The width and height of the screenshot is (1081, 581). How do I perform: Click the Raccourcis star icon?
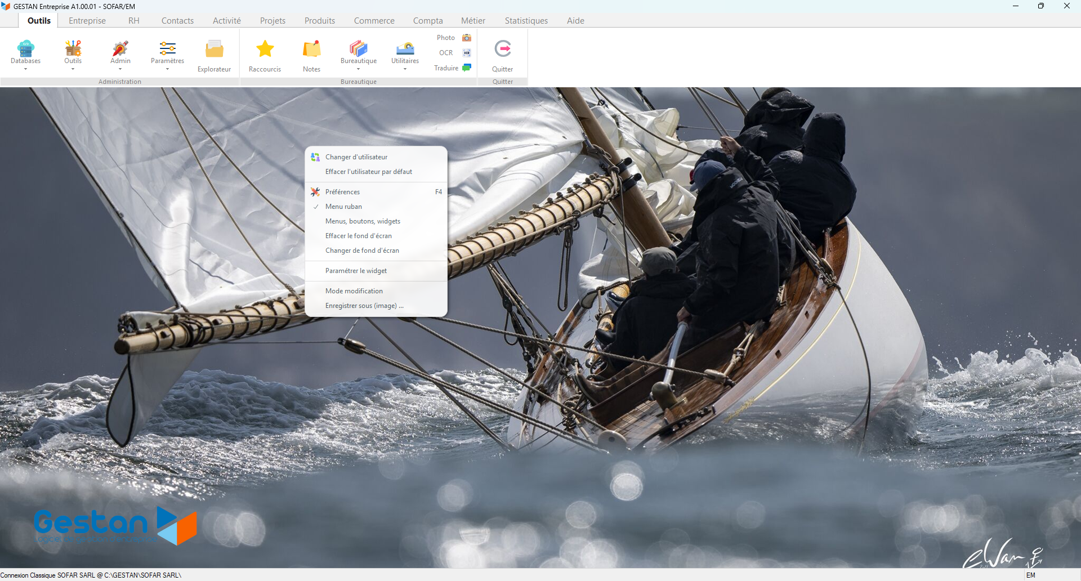click(x=265, y=49)
